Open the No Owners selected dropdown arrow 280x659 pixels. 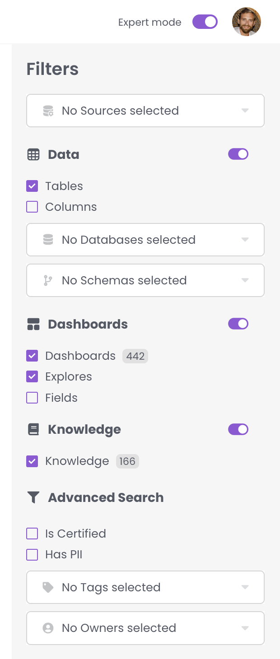(245, 628)
